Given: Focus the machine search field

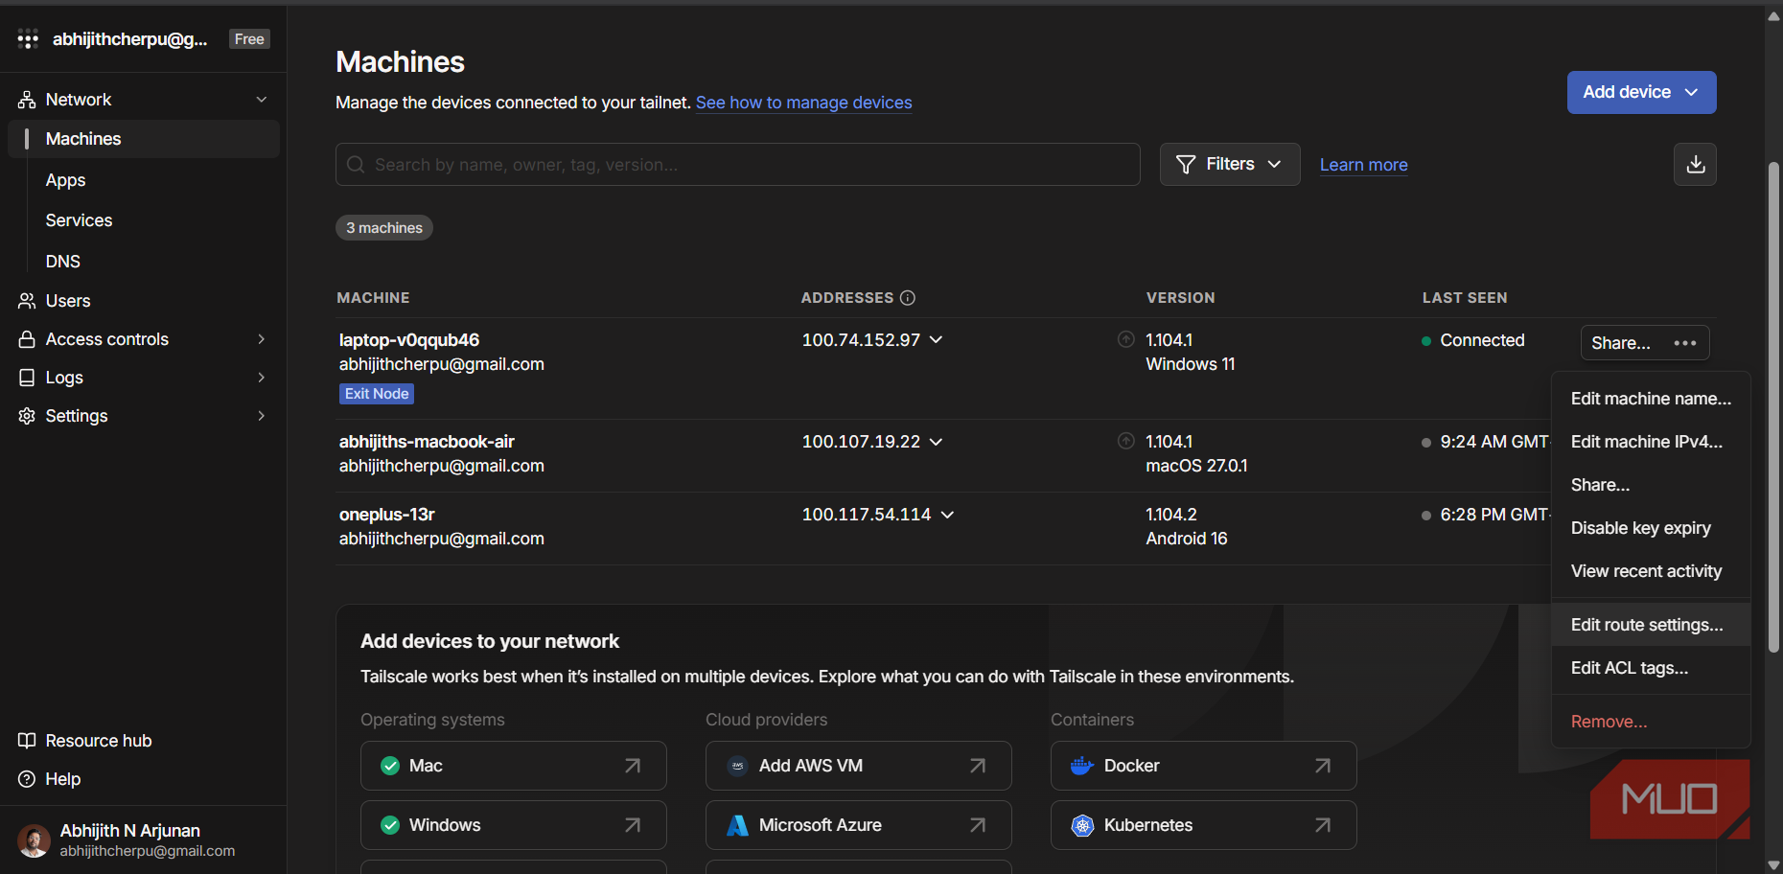Looking at the screenshot, I should coord(738,164).
